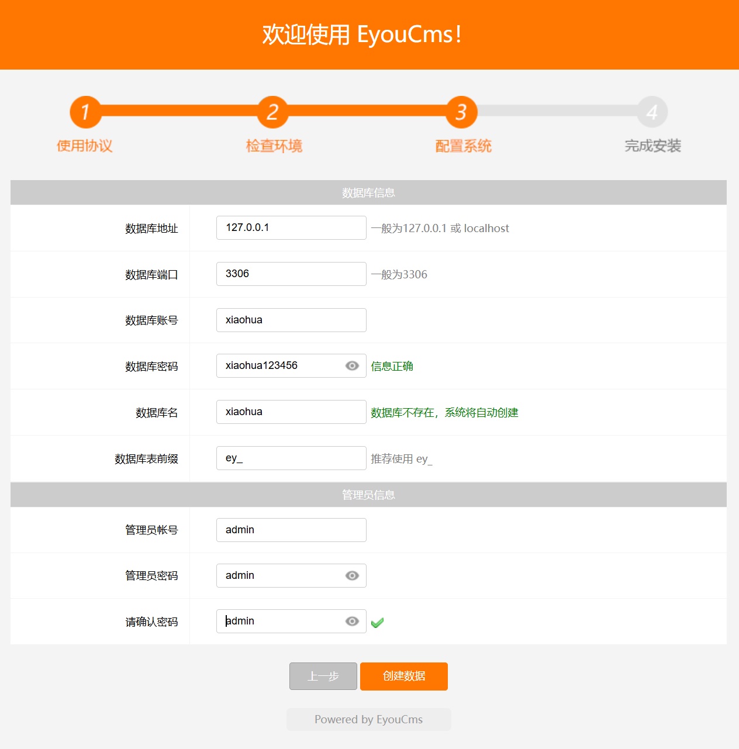This screenshot has width=739, height=749.
Task: Click green checkmark beside confirm password
Action: coord(377,623)
